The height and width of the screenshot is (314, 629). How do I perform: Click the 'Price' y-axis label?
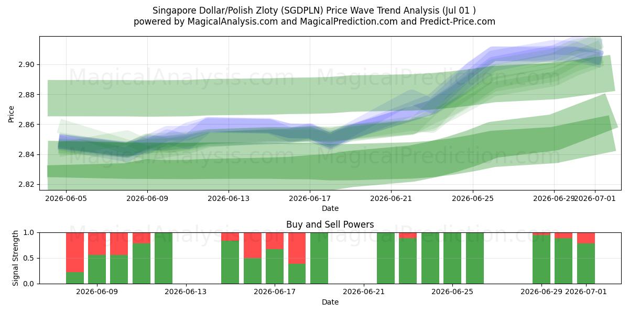point(12,113)
